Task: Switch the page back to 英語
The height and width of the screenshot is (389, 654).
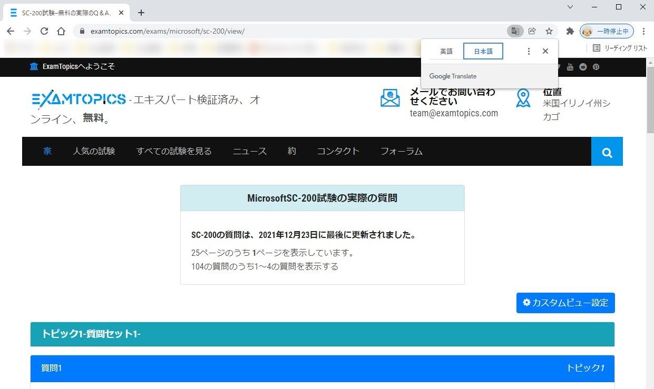Action: click(x=446, y=51)
